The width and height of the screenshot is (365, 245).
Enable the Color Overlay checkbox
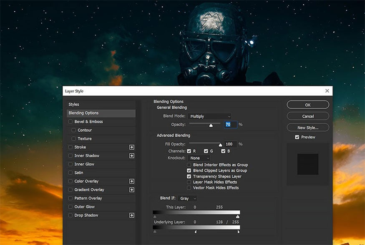tap(70, 181)
